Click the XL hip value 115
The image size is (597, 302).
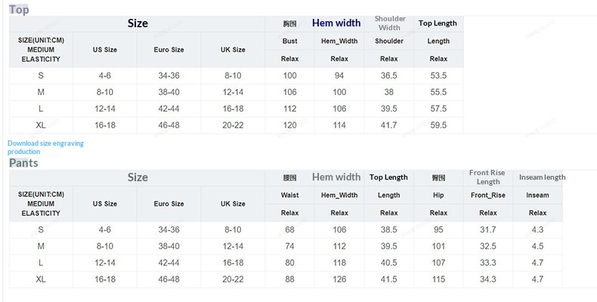[438, 279]
